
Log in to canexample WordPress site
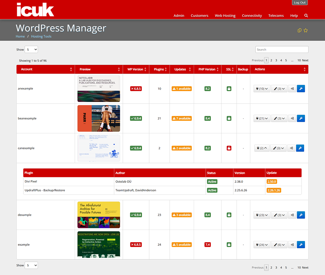(x=291, y=148)
